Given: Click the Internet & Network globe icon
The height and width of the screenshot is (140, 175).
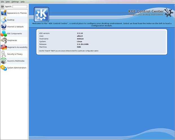Looking at the screenshot, I should point(4,27).
